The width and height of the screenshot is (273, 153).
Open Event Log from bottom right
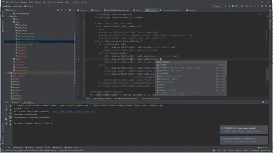[x=263, y=147]
